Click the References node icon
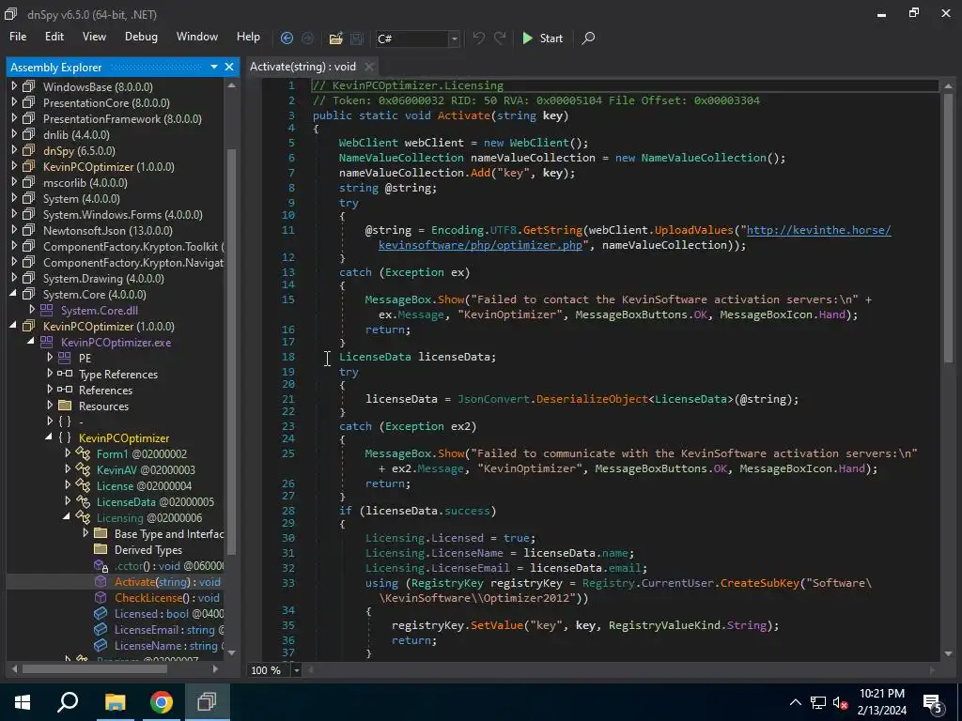 point(65,390)
